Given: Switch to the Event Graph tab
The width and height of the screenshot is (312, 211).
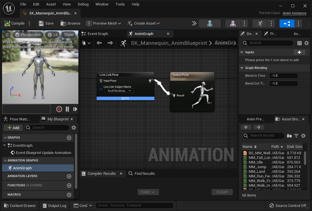Looking at the screenshot, I should point(98,34).
